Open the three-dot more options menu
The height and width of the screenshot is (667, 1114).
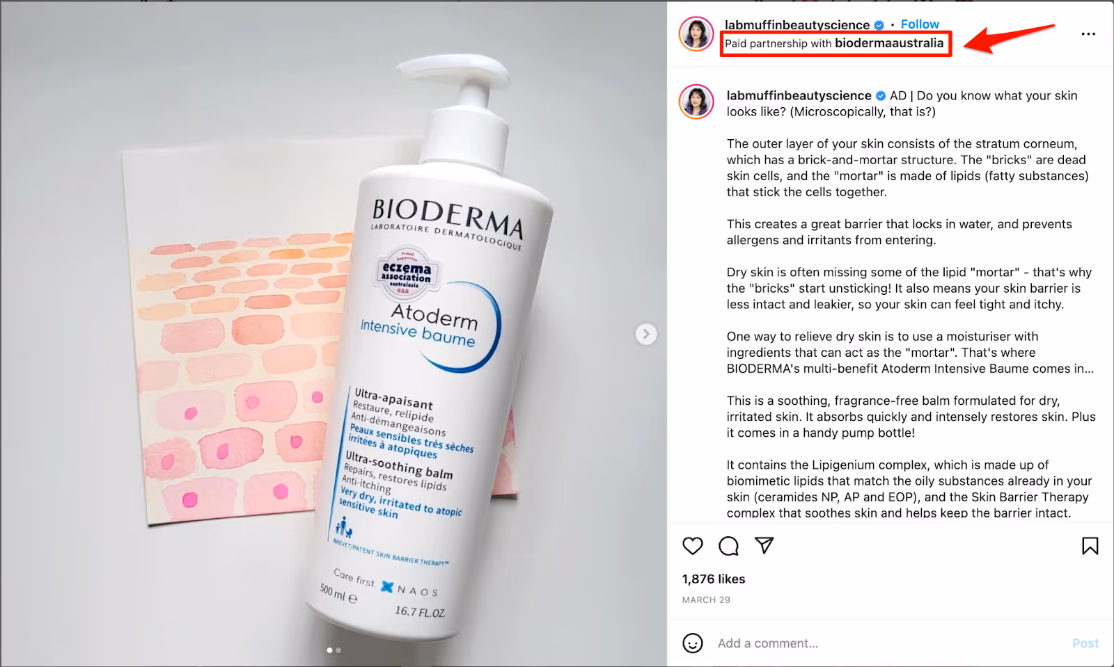click(1088, 34)
